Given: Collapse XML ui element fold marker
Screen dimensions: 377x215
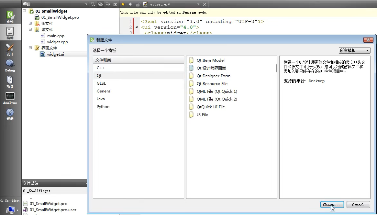Looking at the screenshot, I should [137, 27].
